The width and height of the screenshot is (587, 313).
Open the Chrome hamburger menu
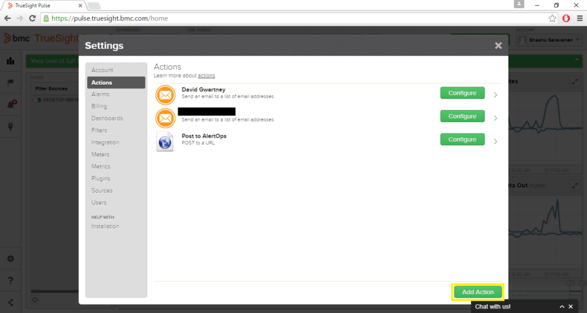tap(580, 18)
